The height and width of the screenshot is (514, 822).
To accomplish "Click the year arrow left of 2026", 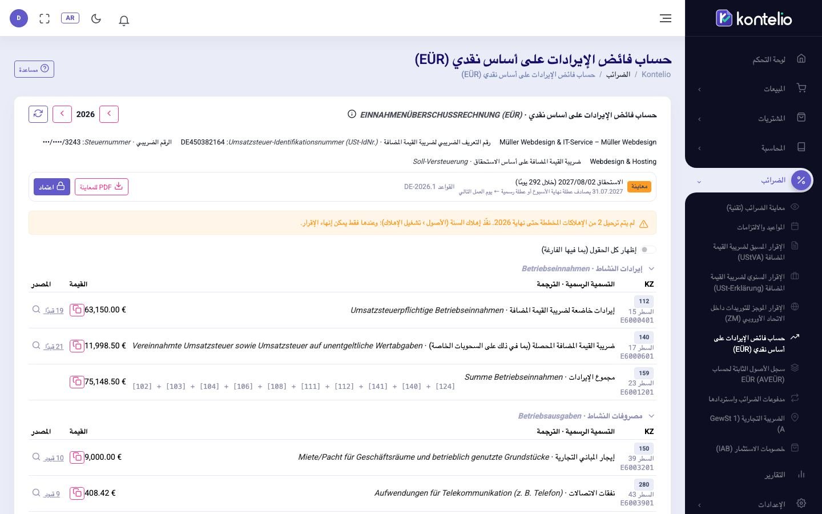I will 62,114.
